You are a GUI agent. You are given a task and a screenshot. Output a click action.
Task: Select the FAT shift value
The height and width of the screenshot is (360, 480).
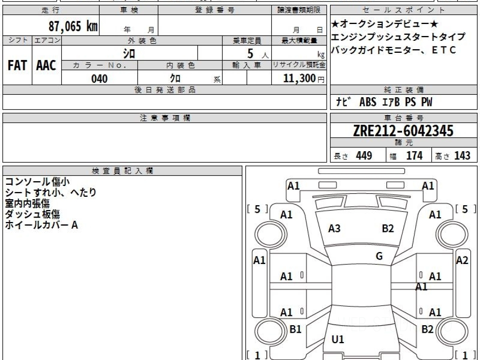click(17, 66)
